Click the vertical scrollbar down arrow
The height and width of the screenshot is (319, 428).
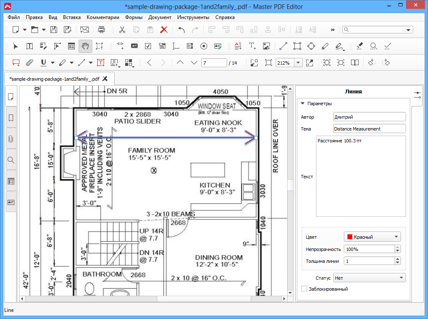tap(290, 292)
